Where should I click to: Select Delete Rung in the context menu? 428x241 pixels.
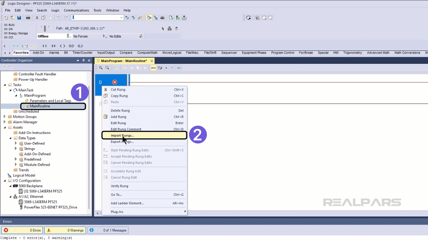tap(144, 111)
